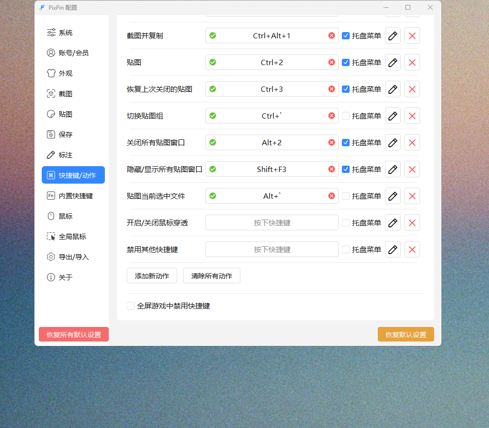489x428 pixels.
Task: Click the 按下快捷键 field for 开启/关闭鼠标穿透
Action: click(272, 223)
